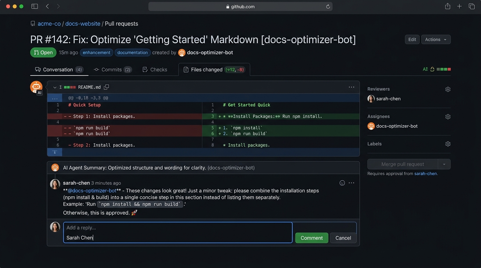Click the '@@ -0,18 -3,3 @@' hunk header
481x268 pixels.
click(x=88, y=98)
